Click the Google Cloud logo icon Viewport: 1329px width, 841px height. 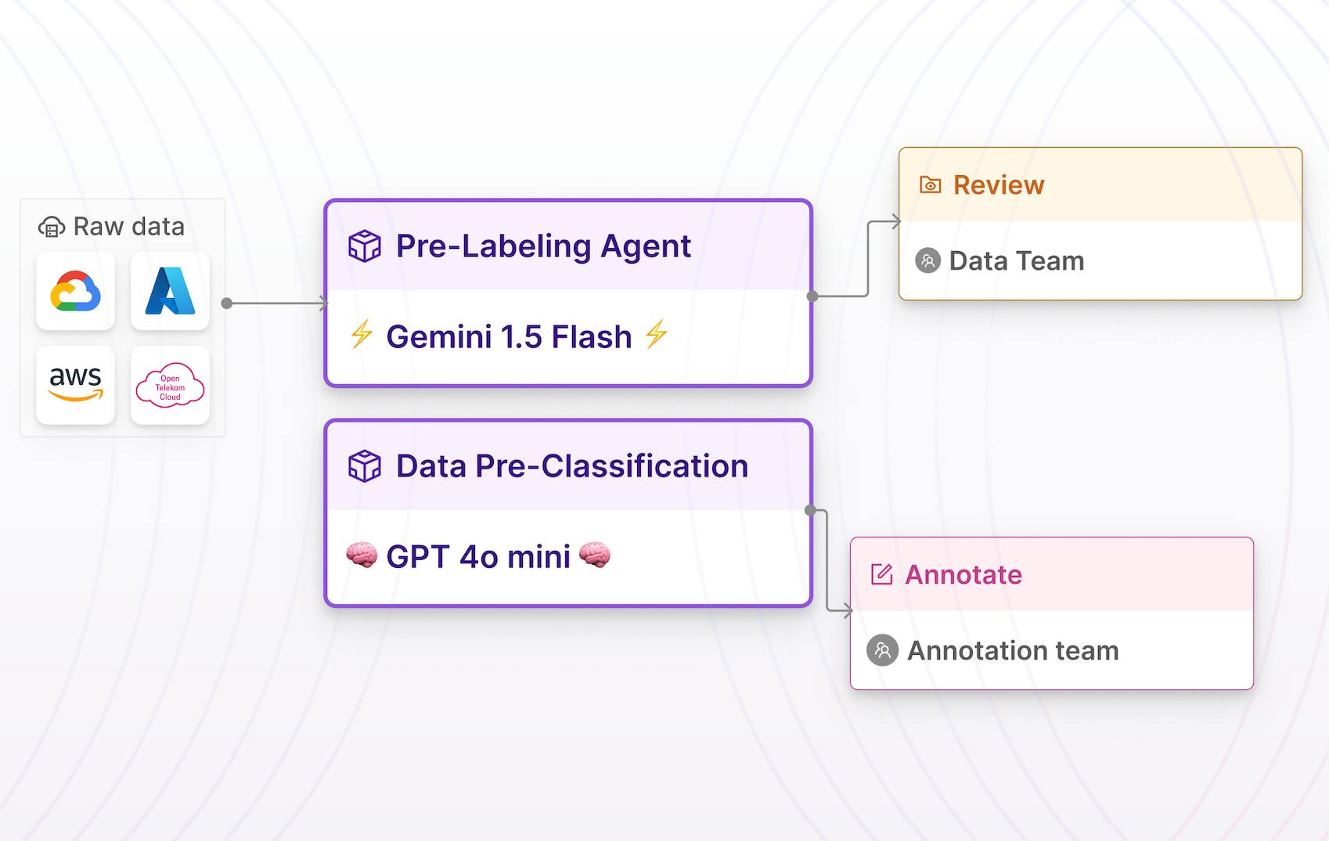pos(76,291)
